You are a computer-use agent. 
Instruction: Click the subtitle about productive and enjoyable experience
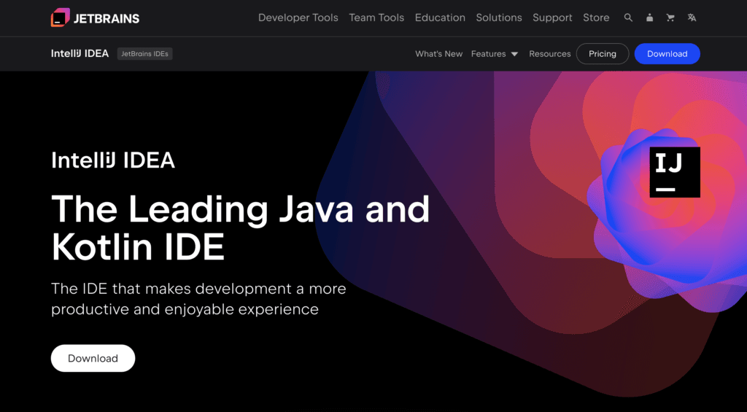(198, 299)
